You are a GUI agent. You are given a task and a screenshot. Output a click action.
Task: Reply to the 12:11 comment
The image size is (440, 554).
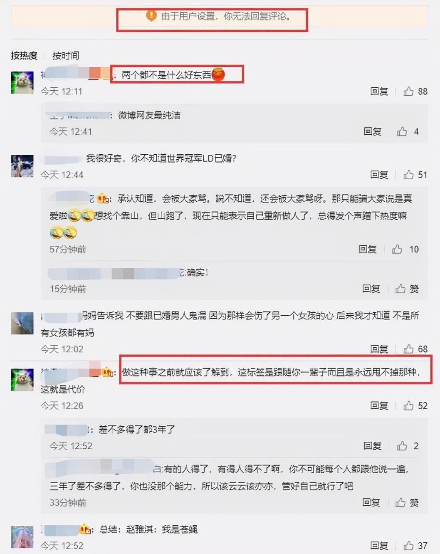379,91
